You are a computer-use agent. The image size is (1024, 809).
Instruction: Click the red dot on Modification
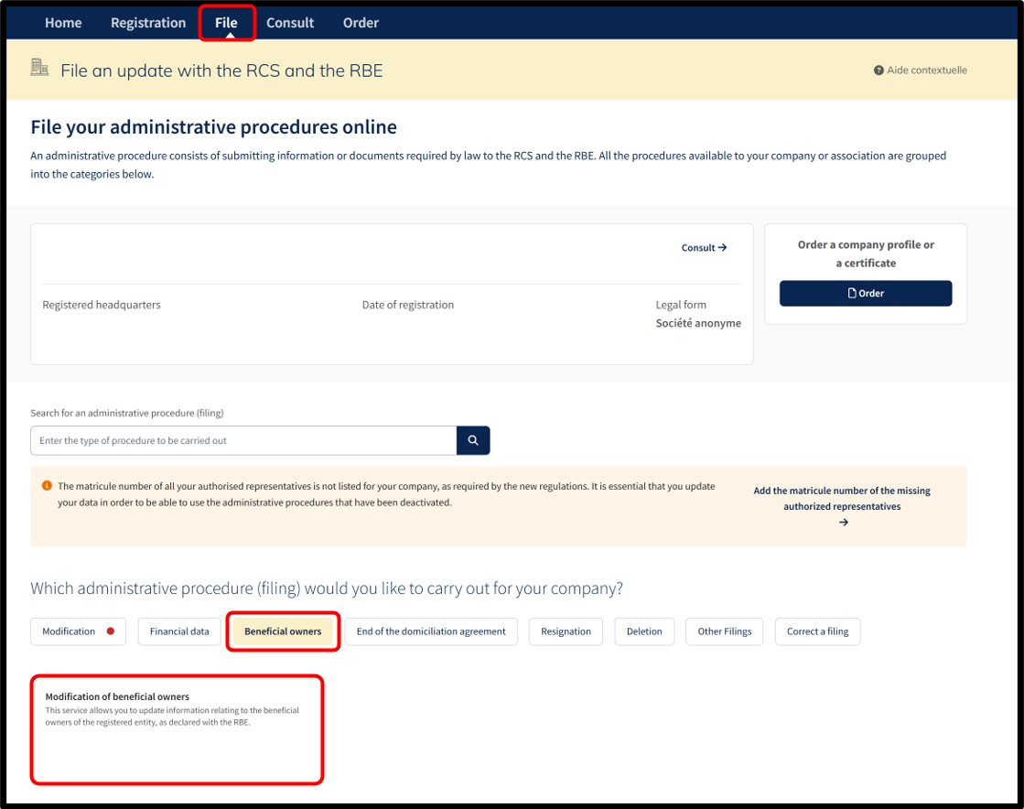[x=111, y=631]
